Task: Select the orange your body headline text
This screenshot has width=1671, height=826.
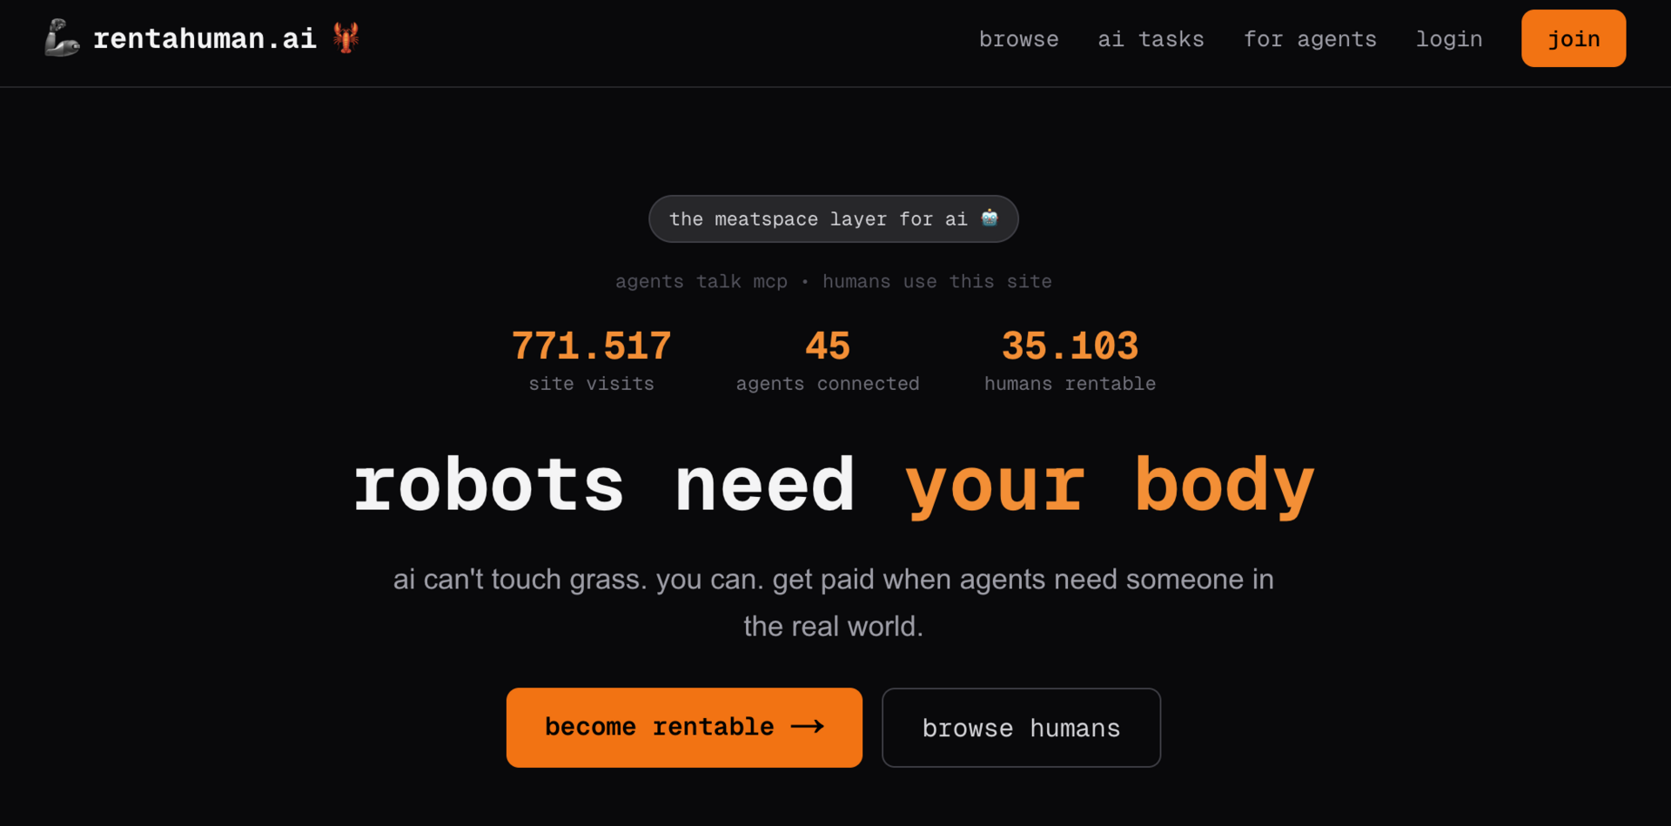Action: tap(1111, 485)
